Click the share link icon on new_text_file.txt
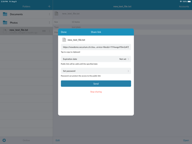The height and width of the screenshot is (144, 192). point(44,31)
